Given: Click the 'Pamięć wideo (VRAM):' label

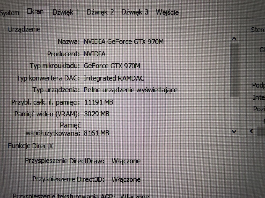Looking at the screenshot, I should [x=47, y=114].
